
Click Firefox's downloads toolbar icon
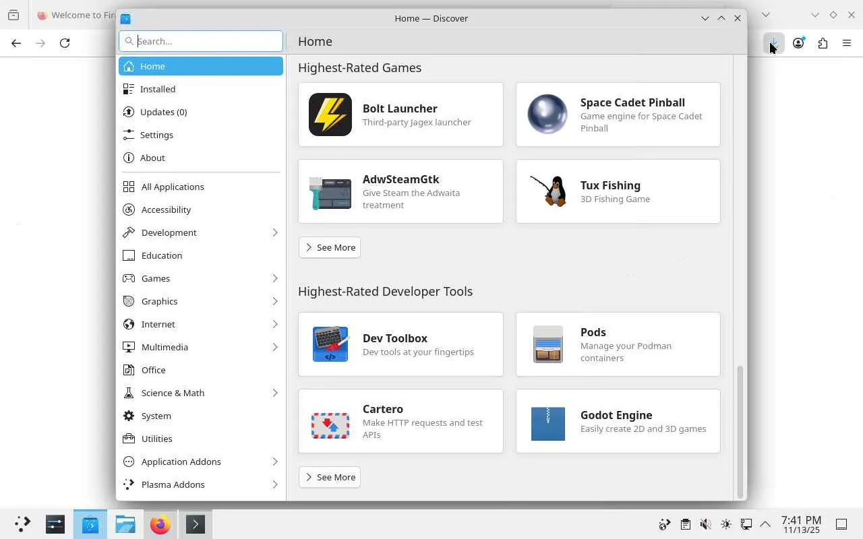(774, 43)
